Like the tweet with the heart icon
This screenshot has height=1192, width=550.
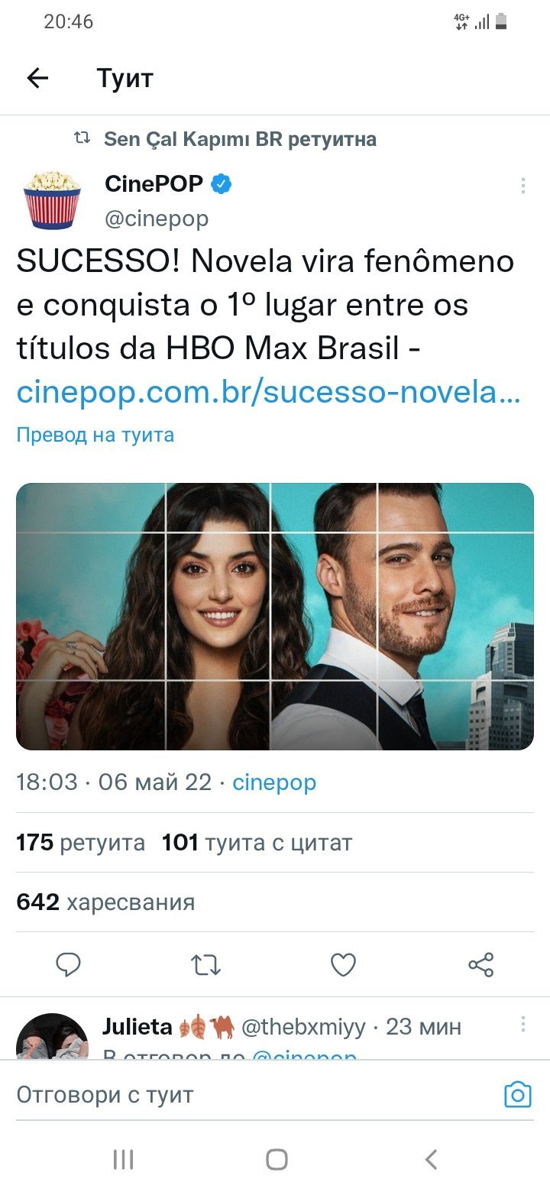[x=343, y=965]
